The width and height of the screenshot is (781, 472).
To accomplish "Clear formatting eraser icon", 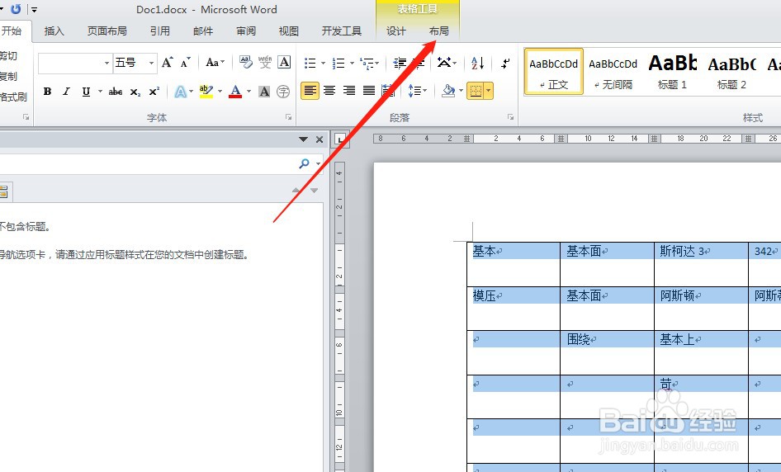I will (245, 62).
